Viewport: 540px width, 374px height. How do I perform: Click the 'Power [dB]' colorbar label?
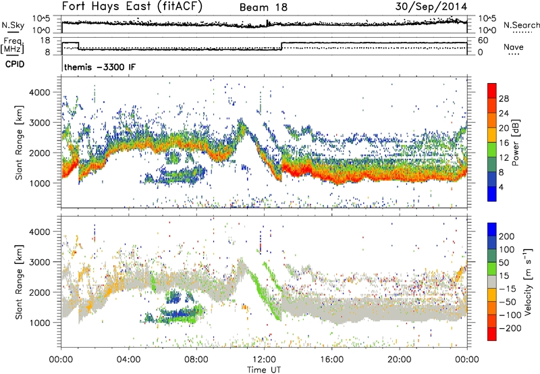point(515,142)
